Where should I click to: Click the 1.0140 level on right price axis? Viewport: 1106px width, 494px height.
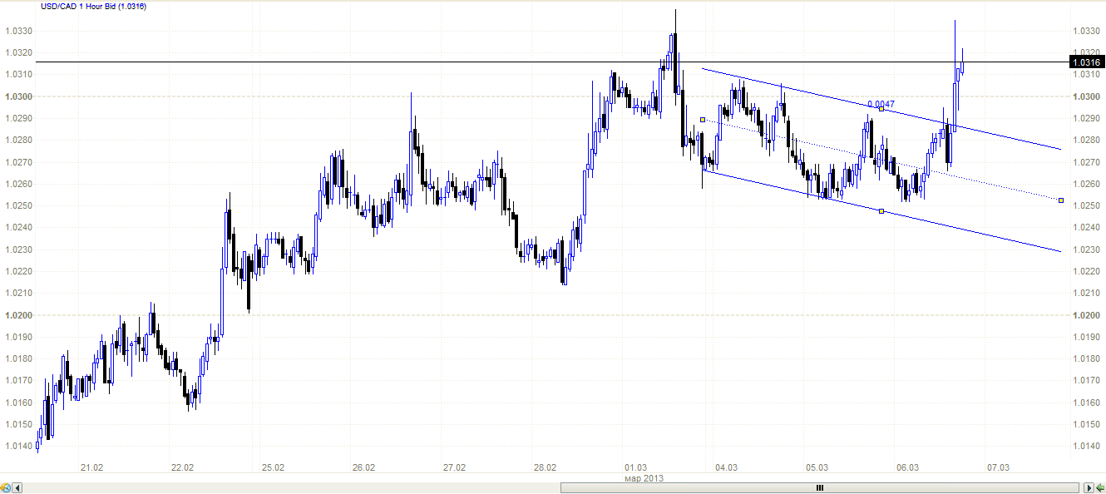pos(1087,447)
